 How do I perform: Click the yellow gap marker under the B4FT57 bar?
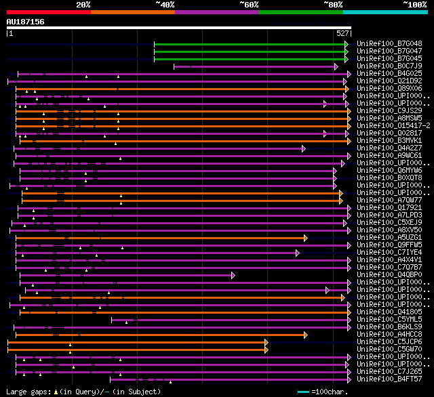pyautogui.click(x=170, y=382)
